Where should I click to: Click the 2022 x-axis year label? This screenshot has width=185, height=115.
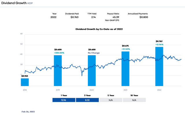(x=159, y=90)
